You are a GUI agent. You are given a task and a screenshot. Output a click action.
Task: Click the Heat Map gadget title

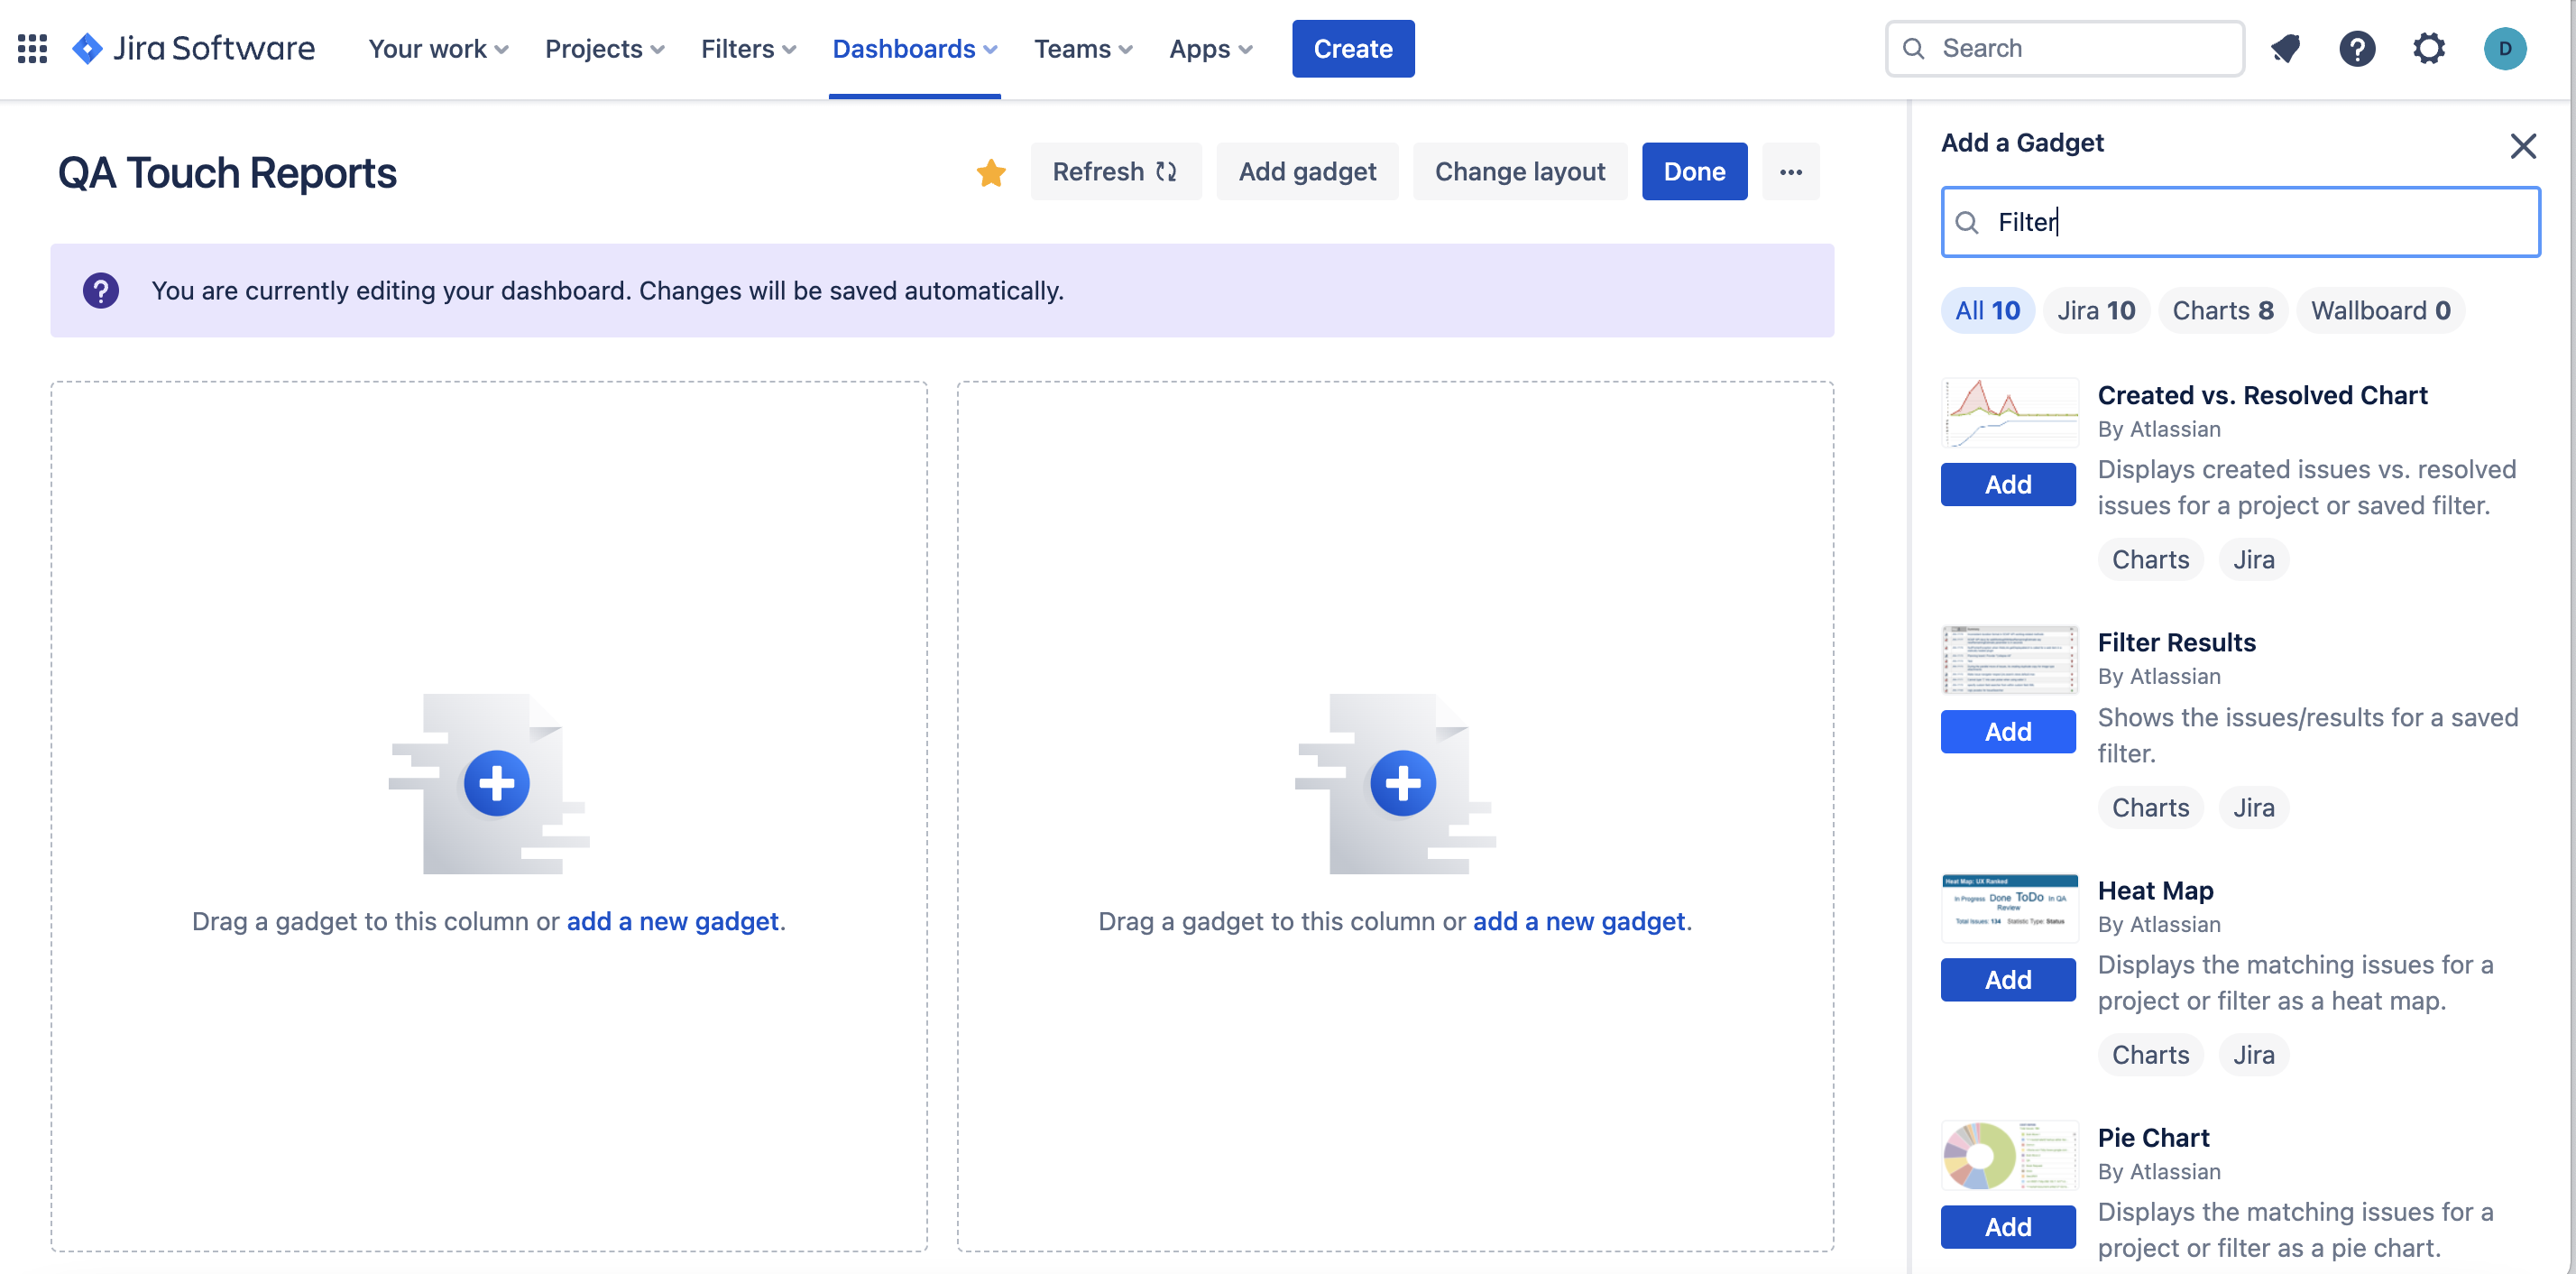pos(2155,890)
